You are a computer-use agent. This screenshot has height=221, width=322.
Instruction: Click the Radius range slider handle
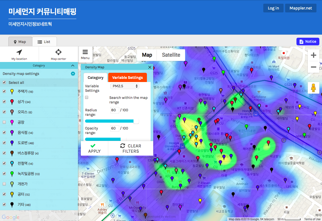click(136, 121)
